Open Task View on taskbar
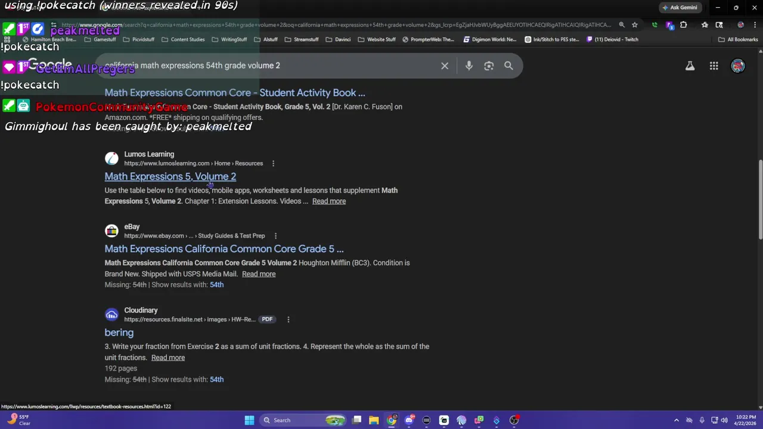Viewport: 763px width, 429px height. pos(356,420)
